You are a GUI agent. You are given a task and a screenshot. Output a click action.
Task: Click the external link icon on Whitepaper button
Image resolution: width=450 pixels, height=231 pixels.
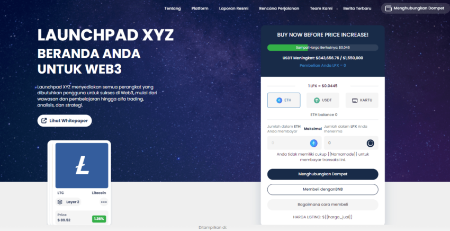click(x=44, y=121)
